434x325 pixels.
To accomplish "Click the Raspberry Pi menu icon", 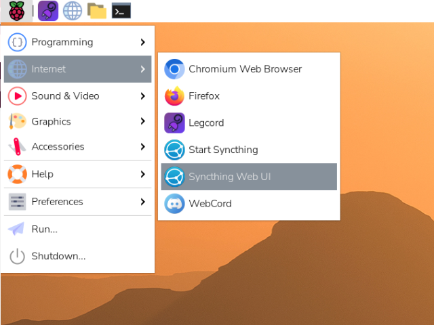I will 16,11.
